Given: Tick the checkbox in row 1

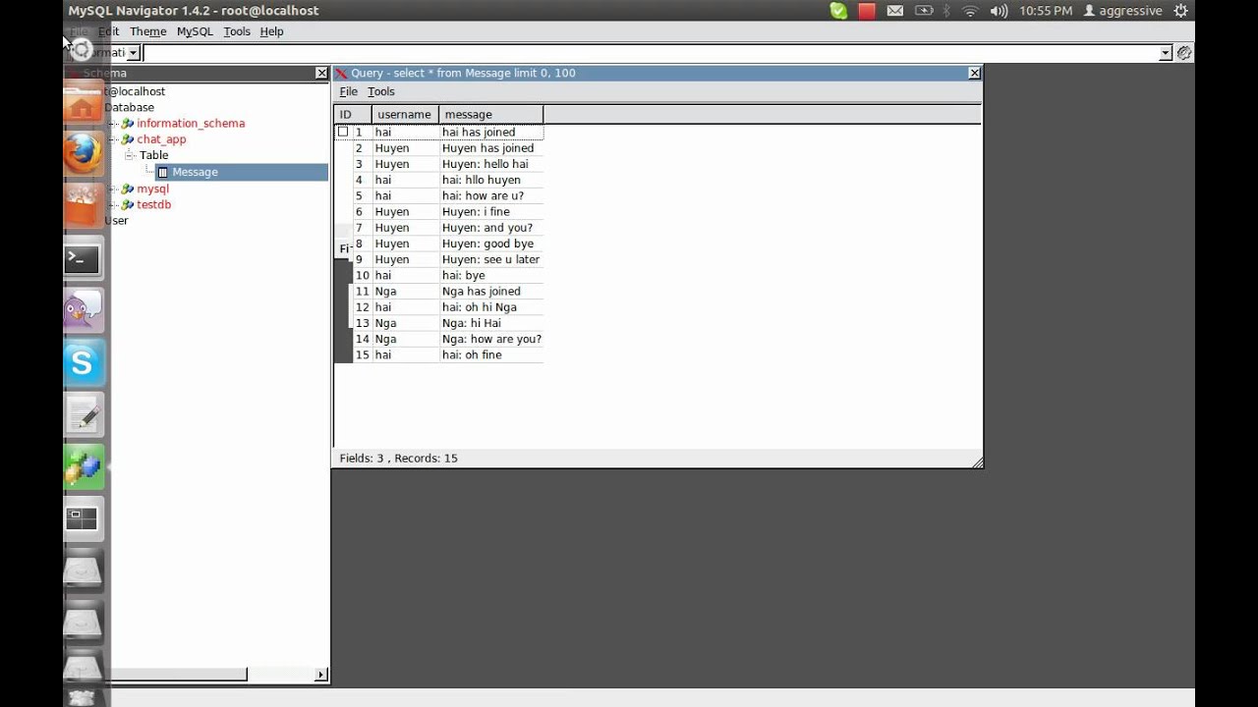Looking at the screenshot, I should (x=343, y=132).
